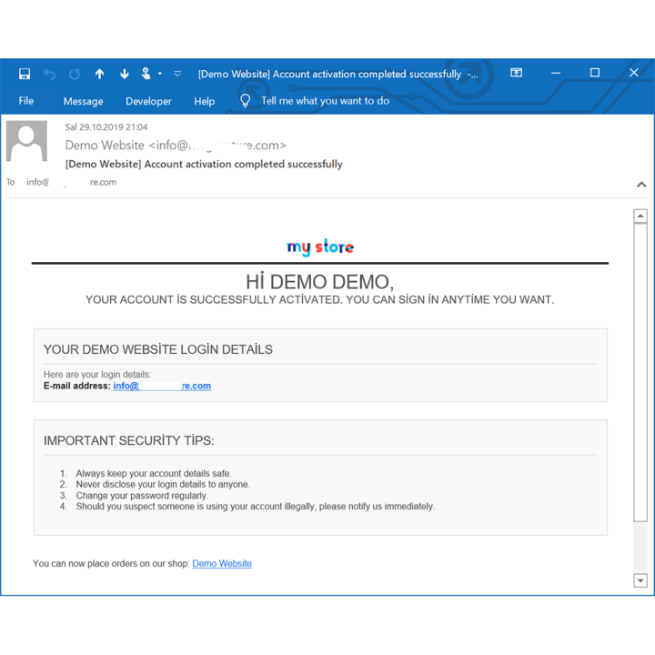This screenshot has height=655, width=655.
Task: Toggle touch/mouse mode hand icon
Action: [146, 74]
